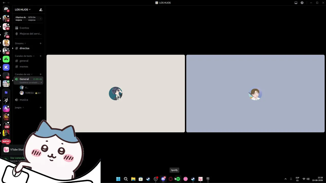This screenshot has width=326, height=183.
Task: Click the ESP ES language indicator
Action: click(x=297, y=179)
